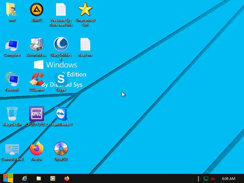The width and height of the screenshot is (244, 183).
Task: Open the network status tray icon
Action: 206,179
